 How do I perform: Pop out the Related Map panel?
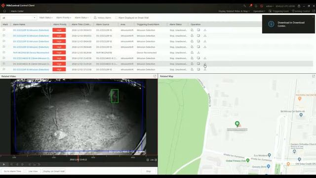(314, 76)
